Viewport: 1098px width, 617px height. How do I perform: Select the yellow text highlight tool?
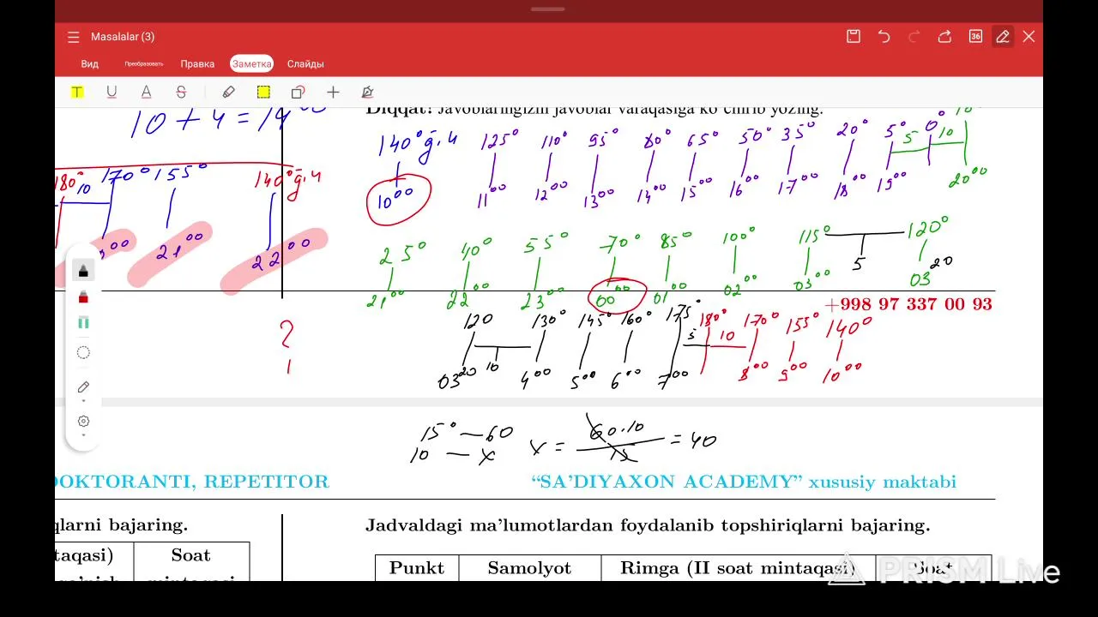click(x=77, y=92)
